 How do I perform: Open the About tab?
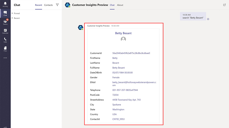[120, 5]
